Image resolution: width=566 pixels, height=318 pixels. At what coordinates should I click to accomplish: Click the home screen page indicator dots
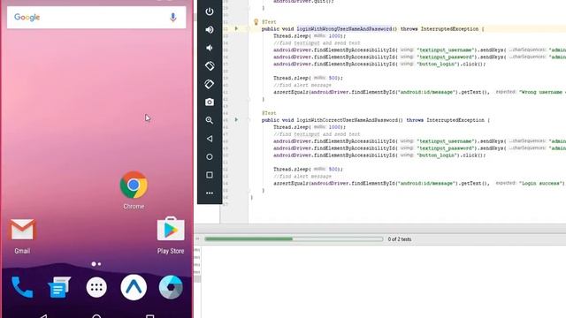(96, 264)
